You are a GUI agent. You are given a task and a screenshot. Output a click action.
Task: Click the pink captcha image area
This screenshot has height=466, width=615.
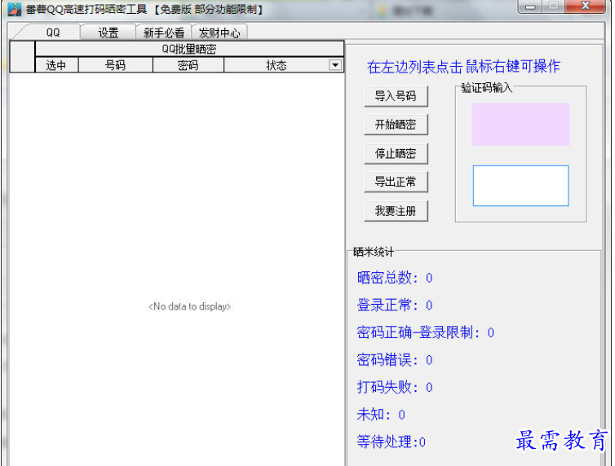pos(520,124)
